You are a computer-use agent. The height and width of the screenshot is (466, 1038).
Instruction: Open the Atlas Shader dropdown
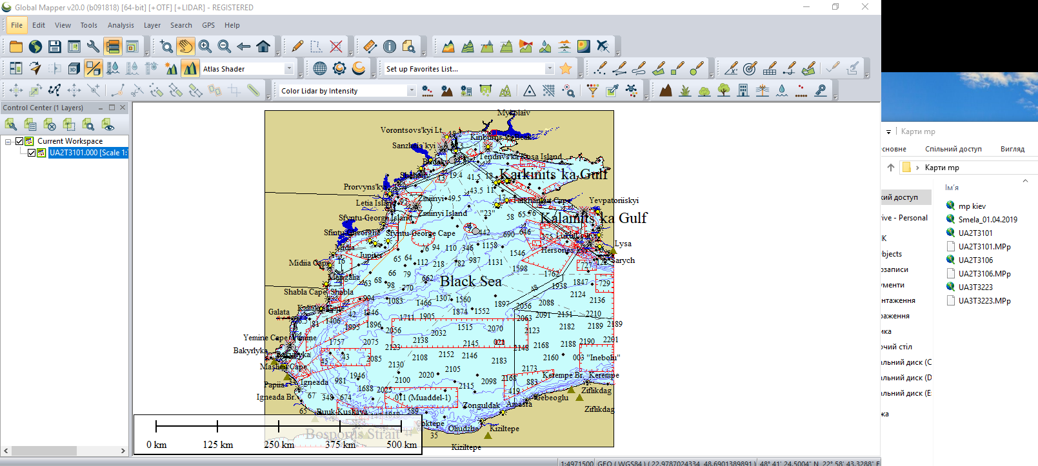pos(289,69)
